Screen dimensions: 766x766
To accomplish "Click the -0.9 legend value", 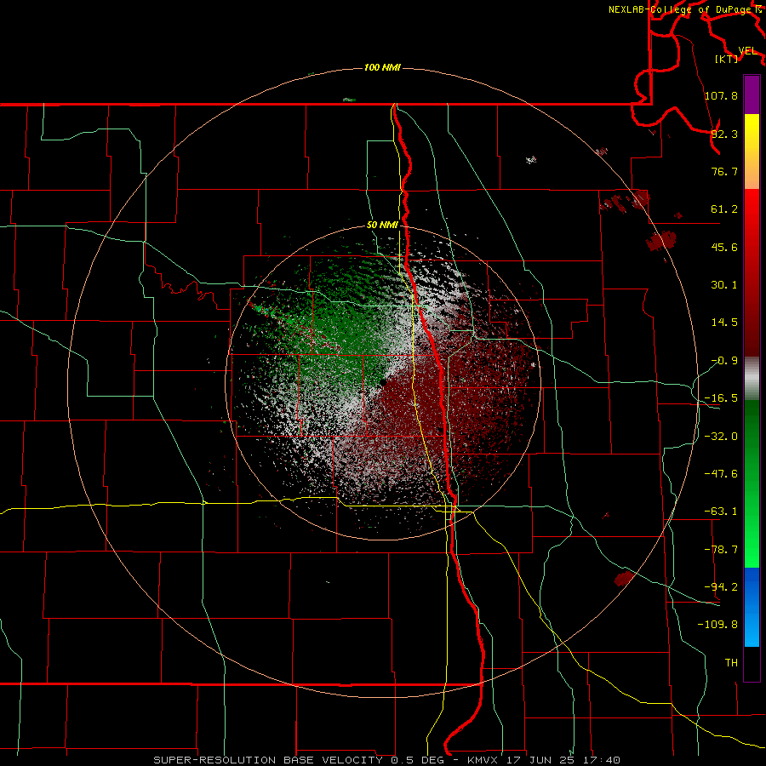I will coord(724,361).
